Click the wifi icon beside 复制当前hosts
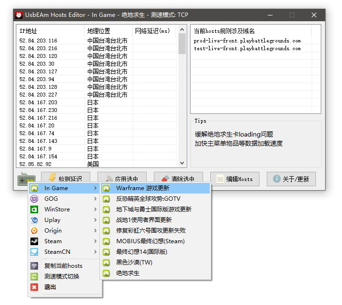 point(34,266)
